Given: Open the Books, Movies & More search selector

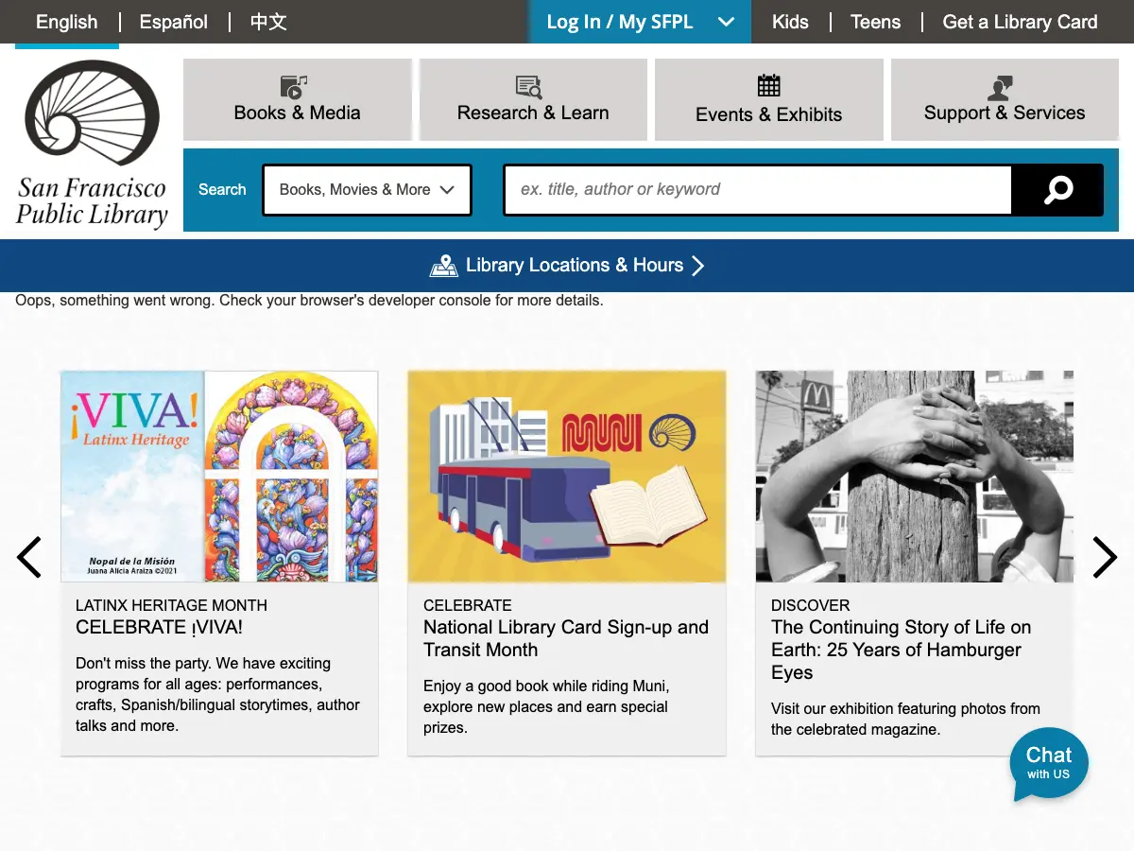Looking at the screenshot, I should click(367, 190).
